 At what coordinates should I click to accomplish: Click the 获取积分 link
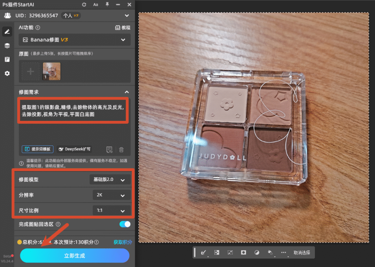(123, 242)
